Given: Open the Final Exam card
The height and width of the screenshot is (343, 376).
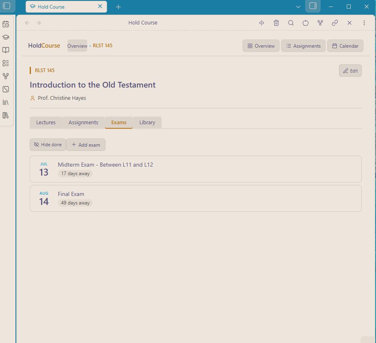Looking at the screenshot, I should click(x=196, y=198).
